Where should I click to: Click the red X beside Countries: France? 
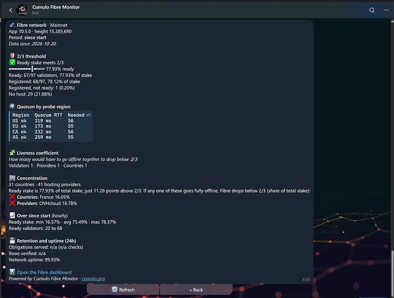12,197
